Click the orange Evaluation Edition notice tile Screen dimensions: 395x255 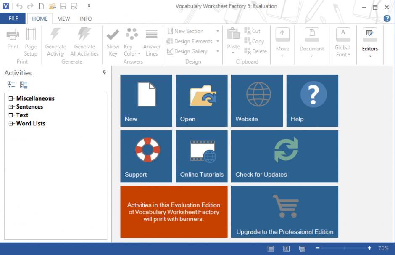(x=174, y=212)
